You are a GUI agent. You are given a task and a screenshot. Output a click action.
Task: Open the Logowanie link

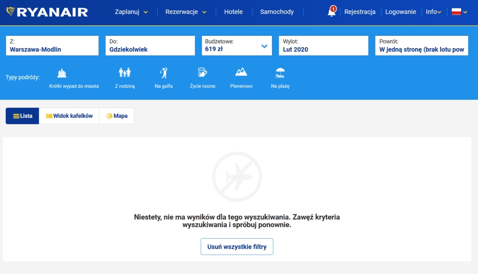[x=401, y=12]
